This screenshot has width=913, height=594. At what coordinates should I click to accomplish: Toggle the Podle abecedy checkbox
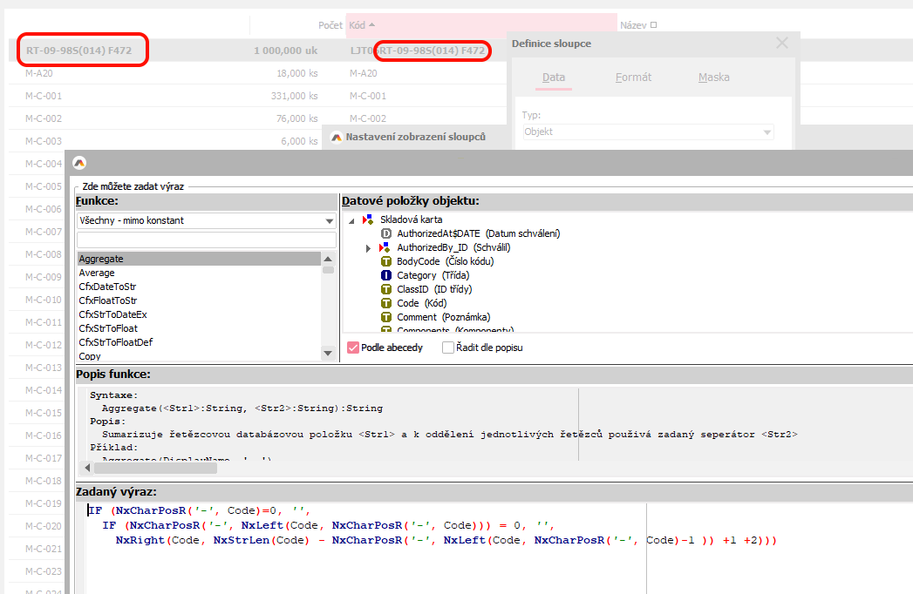tap(353, 348)
